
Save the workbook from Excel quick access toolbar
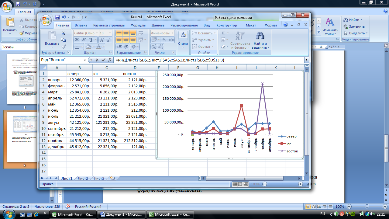57,17
